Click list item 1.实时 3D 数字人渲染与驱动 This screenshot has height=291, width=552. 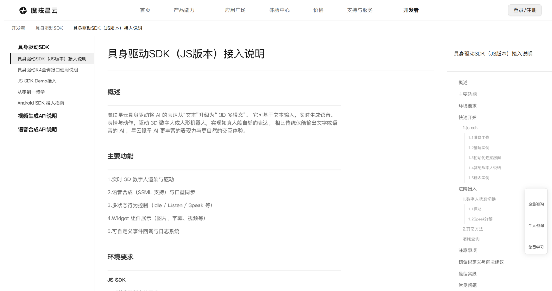[141, 179]
